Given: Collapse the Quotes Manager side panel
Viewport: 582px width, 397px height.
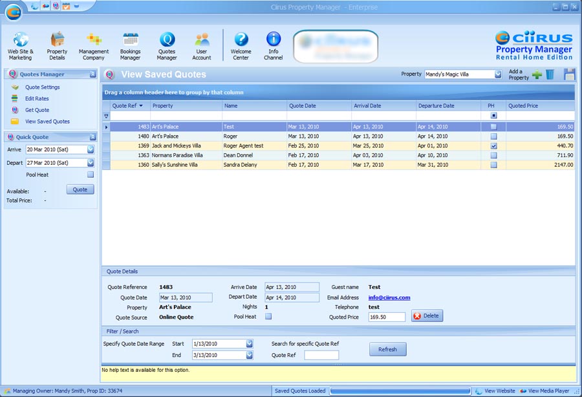Looking at the screenshot, I should click(92, 74).
